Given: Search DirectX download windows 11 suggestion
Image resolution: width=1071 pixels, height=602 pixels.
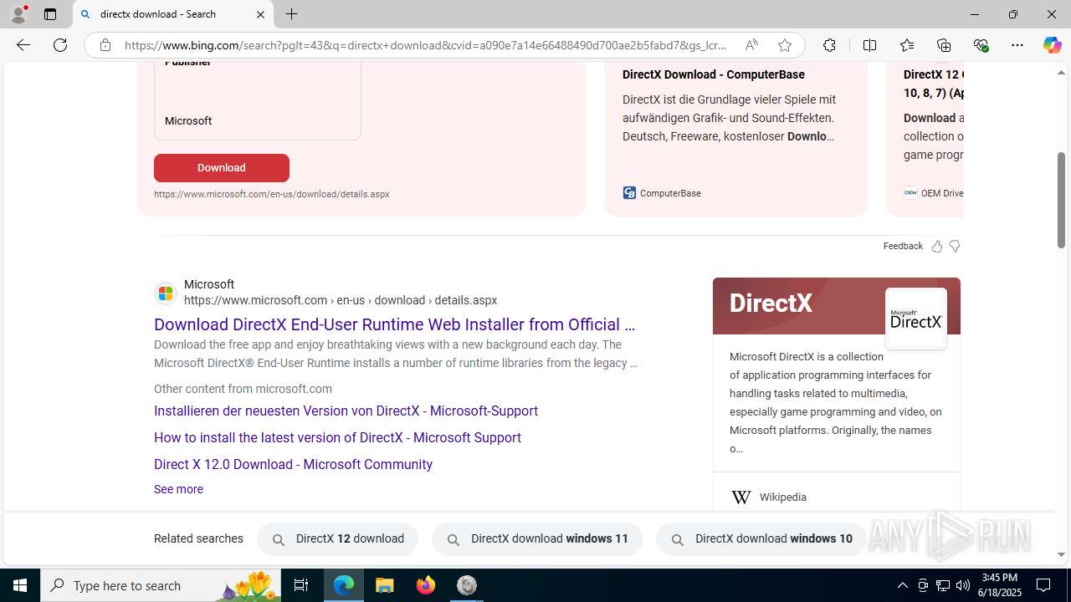Looking at the screenshot, I should coord(537,539).
